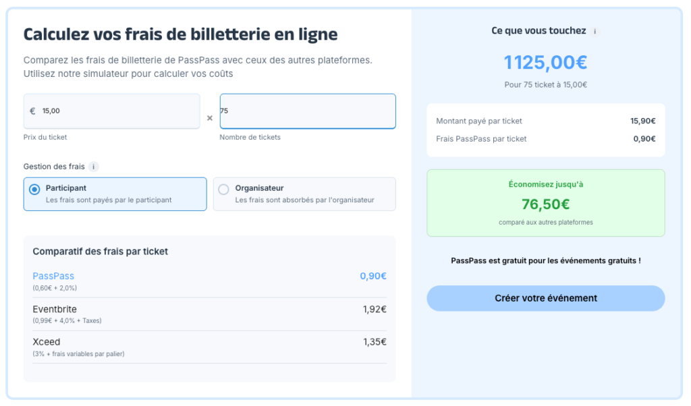This screenshot has height=406, width=691.
Task: Click the Nombre de tickets input field
Action: point(308,111)
